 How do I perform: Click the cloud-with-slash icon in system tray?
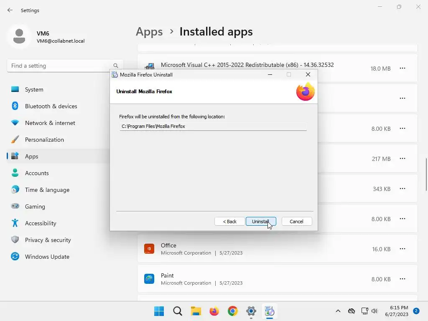(x=352, y=311)
